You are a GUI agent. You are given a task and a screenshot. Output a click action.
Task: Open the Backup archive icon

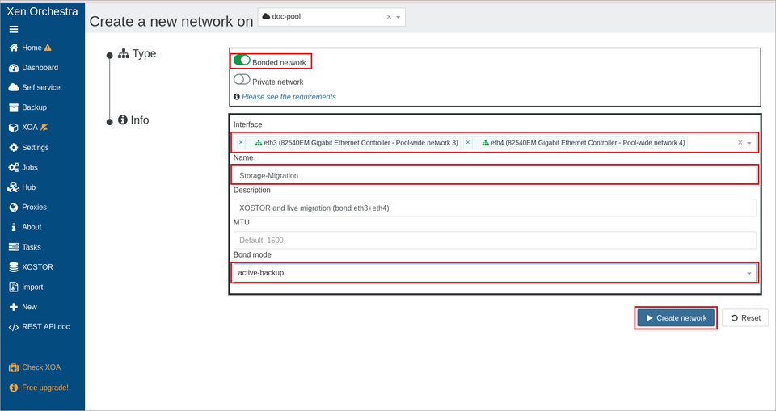click(x=14, y=107)
